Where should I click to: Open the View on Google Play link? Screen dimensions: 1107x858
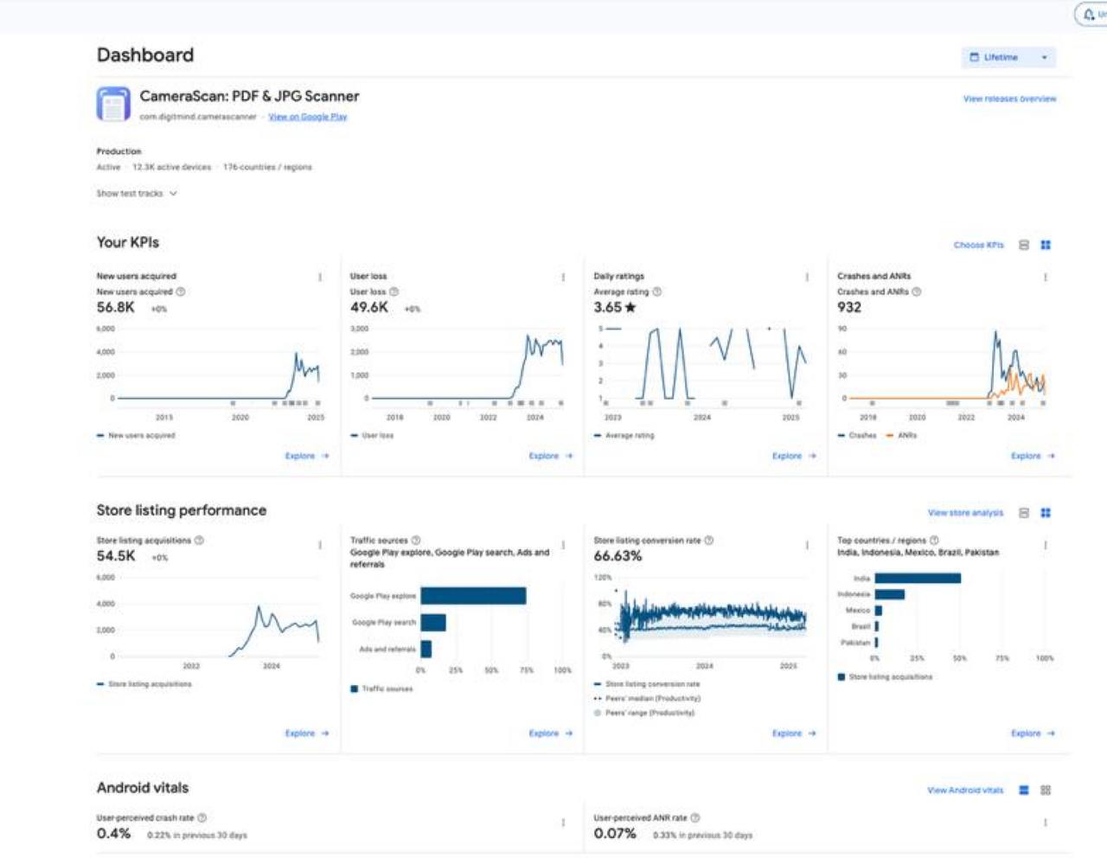pyautogui.click(x=307, y=117)
